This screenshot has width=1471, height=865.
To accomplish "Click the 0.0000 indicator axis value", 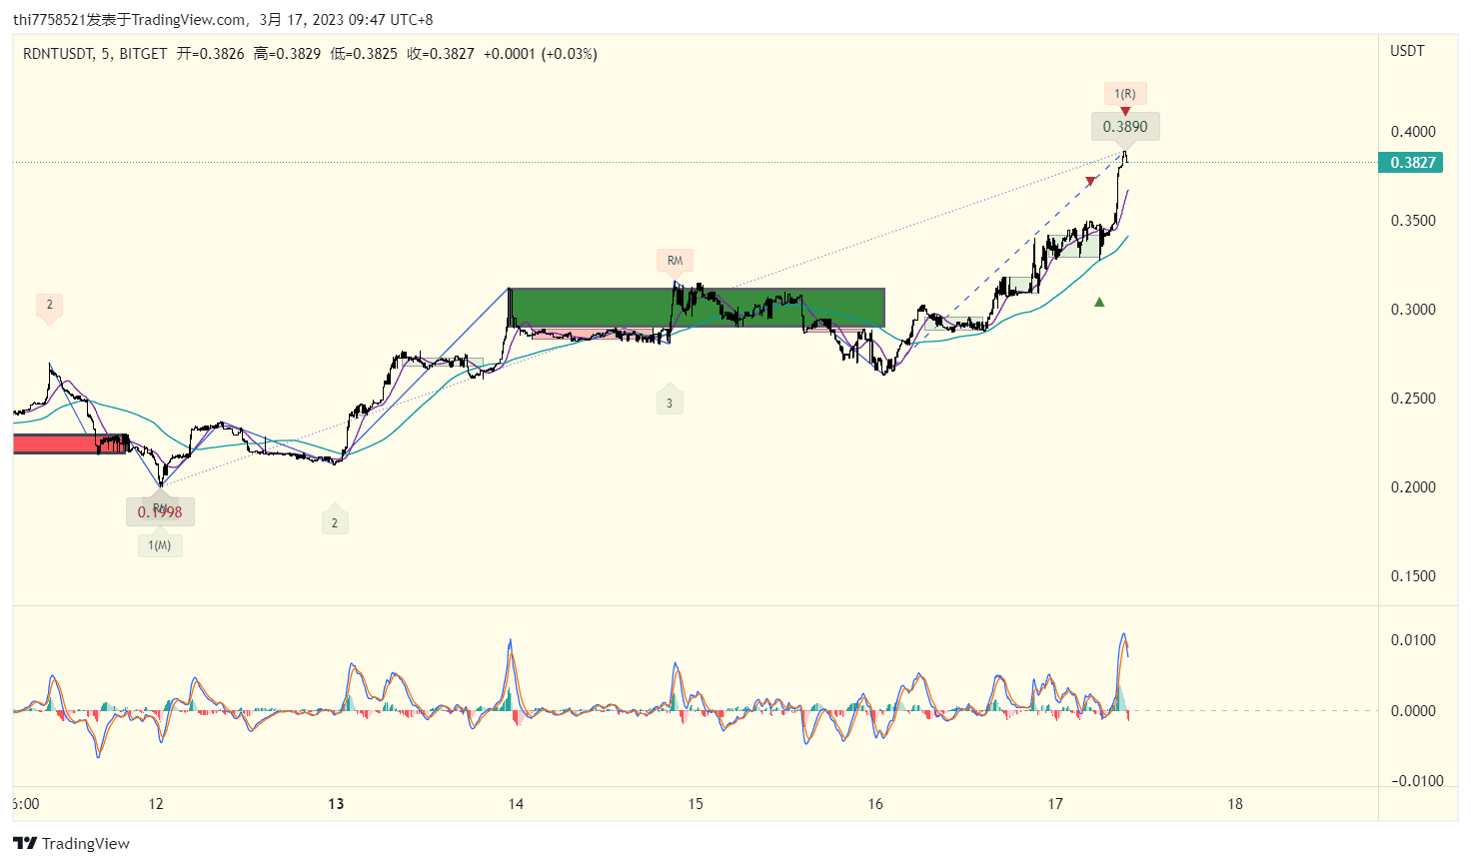I will pos(1413,711).
